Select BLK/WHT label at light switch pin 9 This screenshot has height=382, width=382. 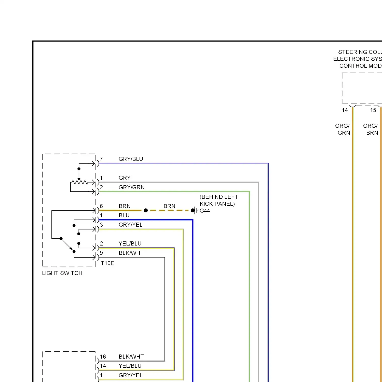coord(131,253)
